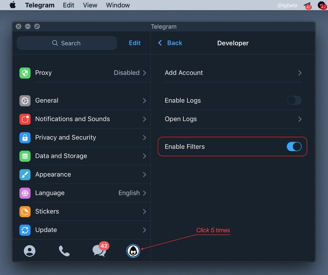The height and width of the screenshot is (275, 328).
Task: Open Data and Storage settings
Action: [x=82, y=156]
